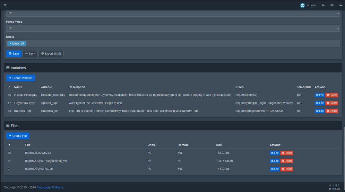345x192 pixels.
Task: Delete the plugins/floodgate.jar file
Action: pyautogui.click(x=287, y=153)
